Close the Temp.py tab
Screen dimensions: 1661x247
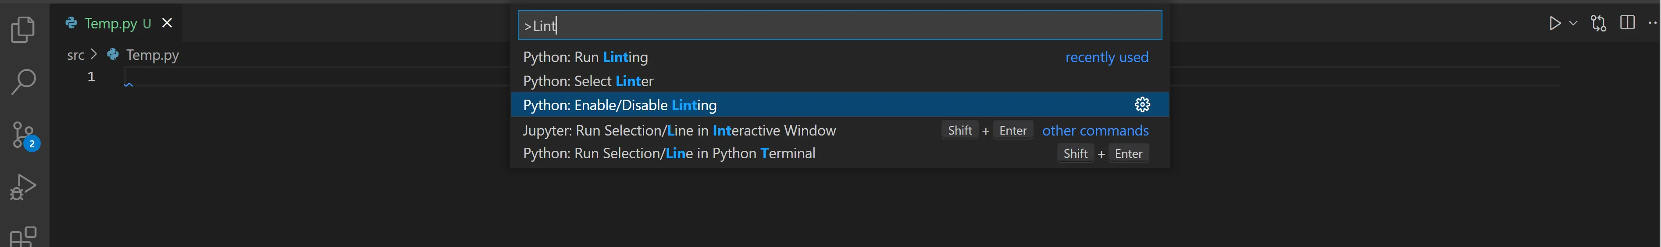[167, 23]
